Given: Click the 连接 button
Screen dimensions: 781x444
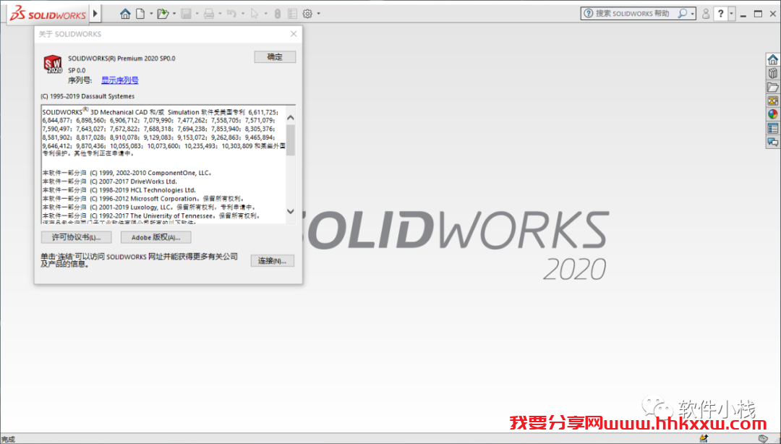Looking at the screenshot, I should tap(272, 260).
